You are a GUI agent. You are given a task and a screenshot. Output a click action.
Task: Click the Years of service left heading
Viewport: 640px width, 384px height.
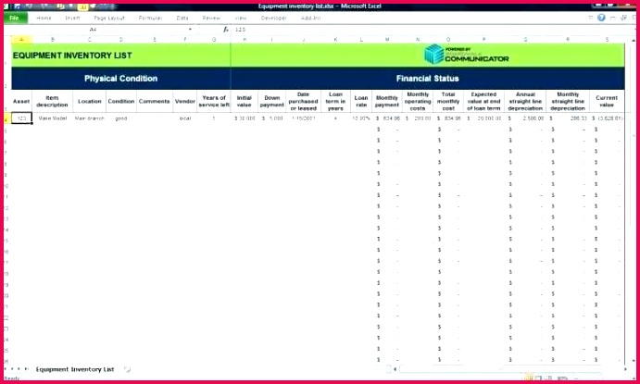(214, 101)
